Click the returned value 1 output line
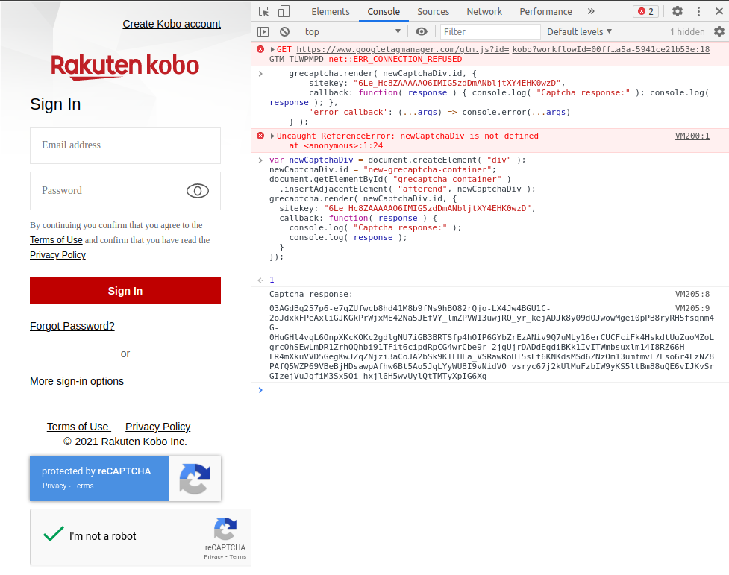 pos(272,280)
